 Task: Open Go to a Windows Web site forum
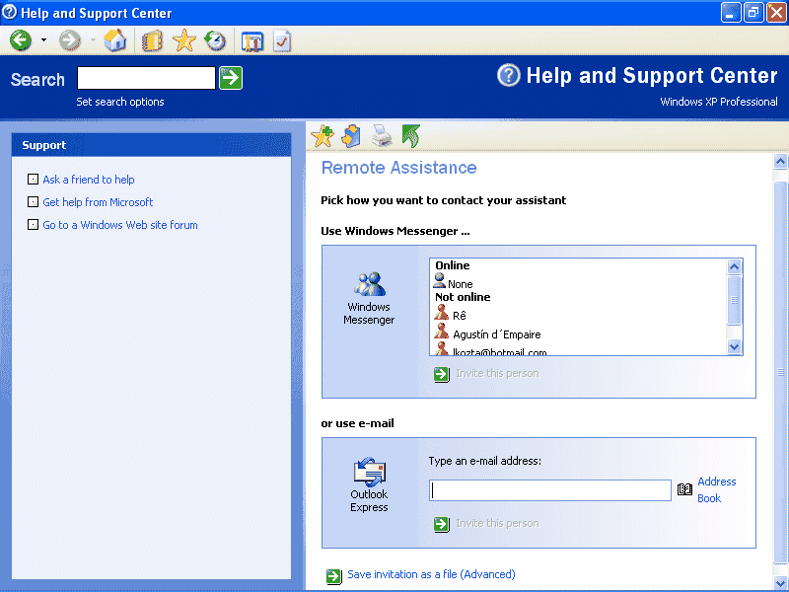[119, 225]
